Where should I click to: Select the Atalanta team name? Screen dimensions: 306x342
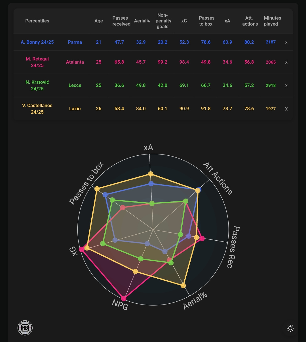[75, 62]
